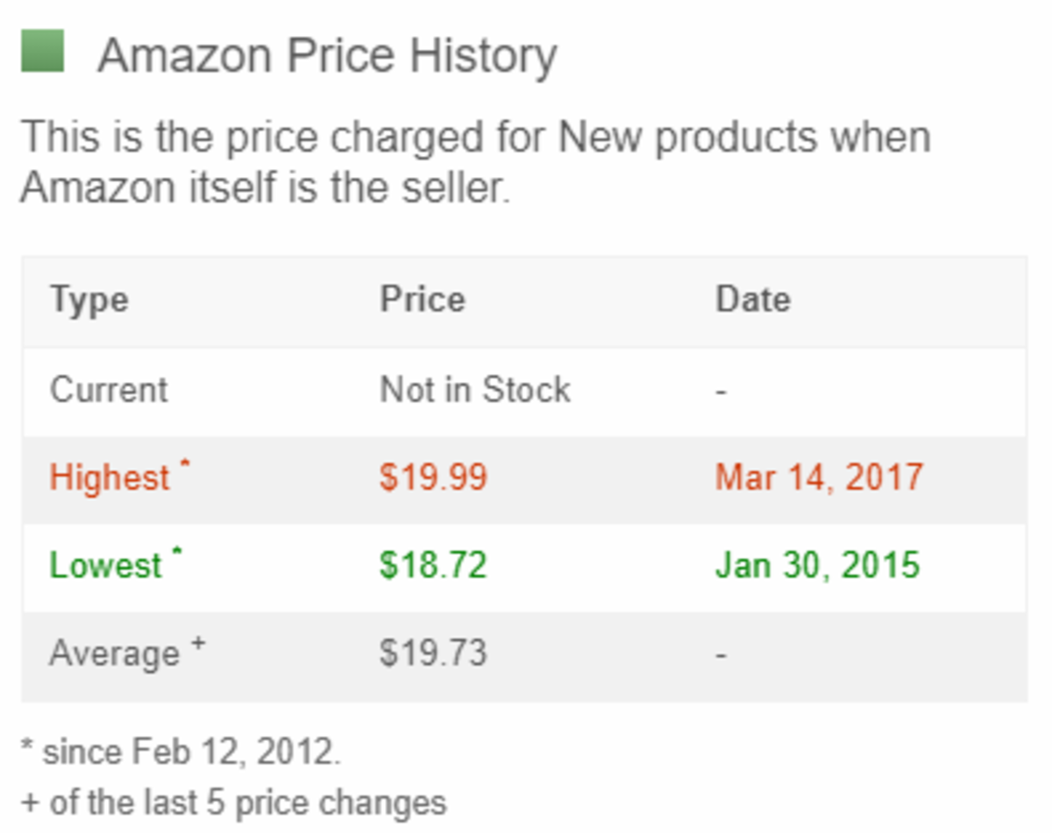1052x833 pixels.
Task: Click the Amazon Price History heading
Action: [x=327, y=56]
